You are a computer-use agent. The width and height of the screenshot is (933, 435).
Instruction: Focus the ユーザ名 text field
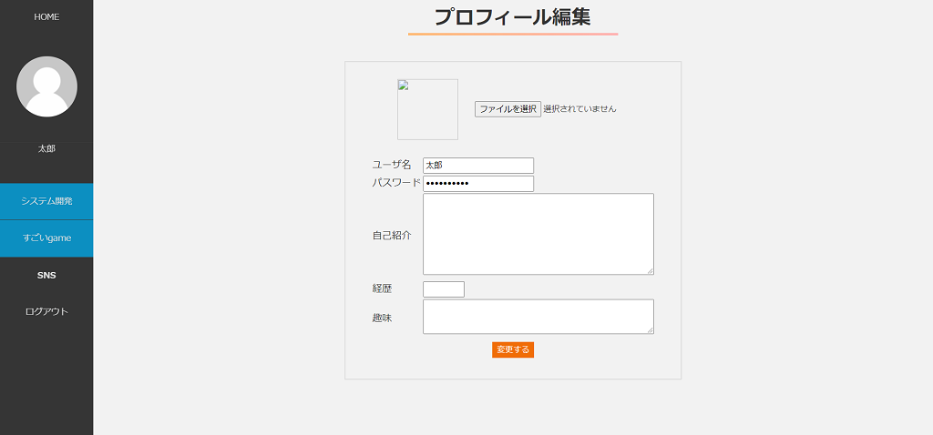(x=478, y=166)
